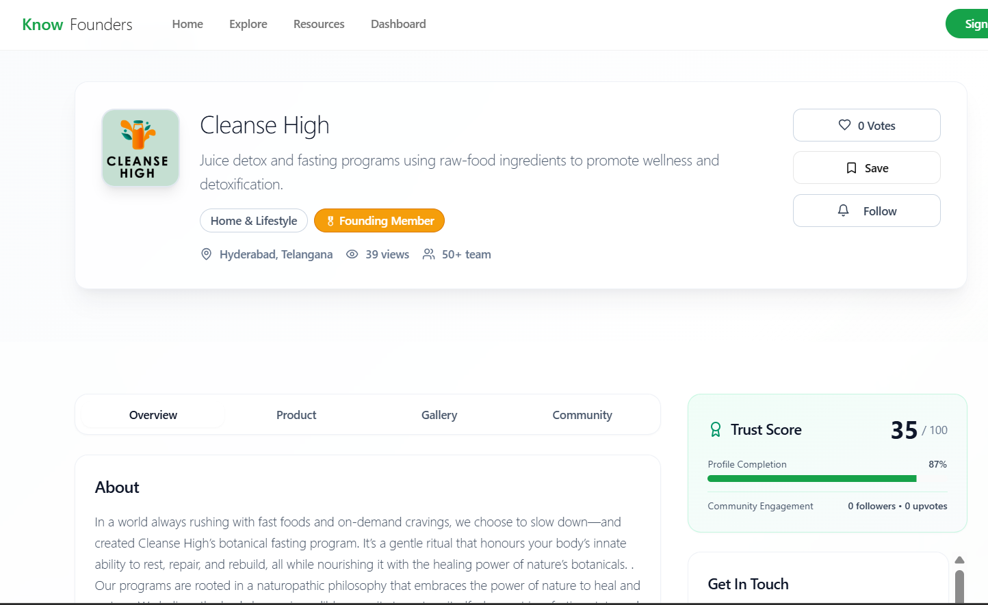
Task: Click the Home & Lifestyle category pill
Action: tap(254, 220)
